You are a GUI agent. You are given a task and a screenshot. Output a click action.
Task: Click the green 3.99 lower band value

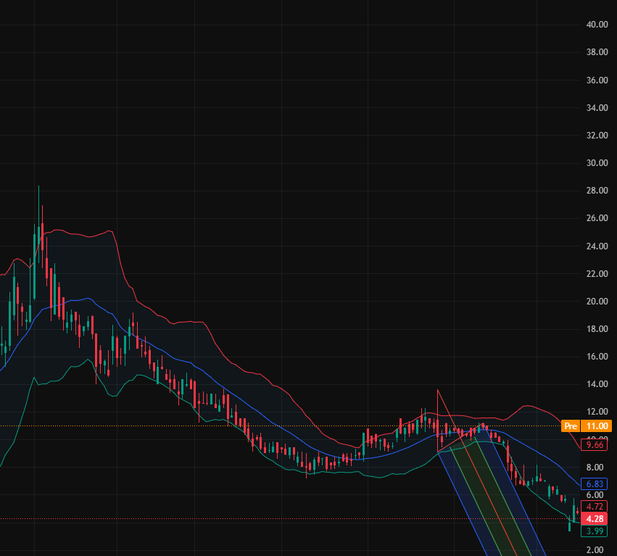click(x=595, y=531)
